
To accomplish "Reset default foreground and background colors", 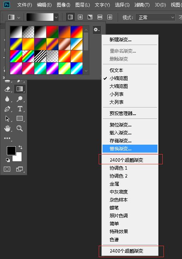I will click(8, 160).
